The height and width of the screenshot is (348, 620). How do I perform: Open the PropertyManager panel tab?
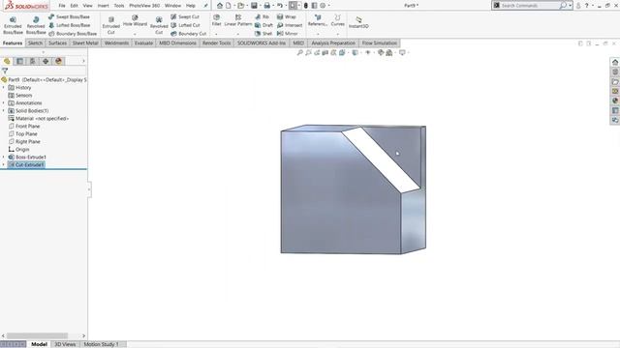(x=19, y=61)
